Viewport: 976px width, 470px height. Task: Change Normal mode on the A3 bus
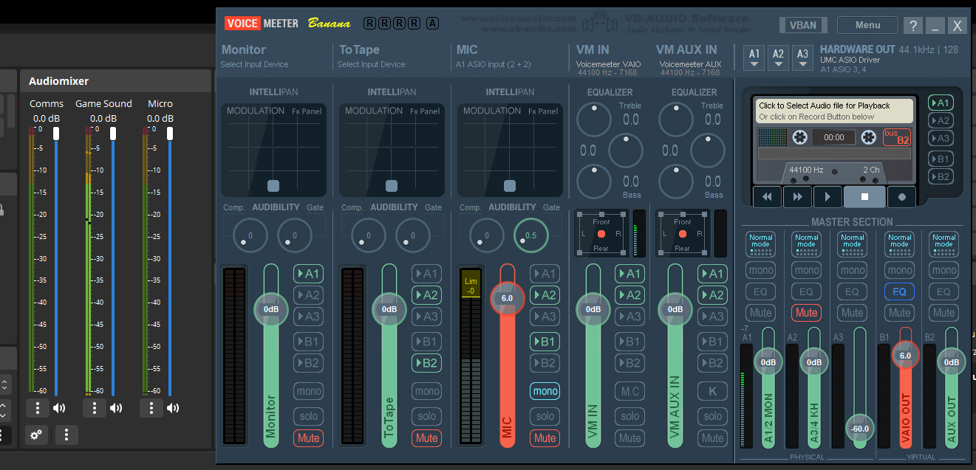pos(852,244)
